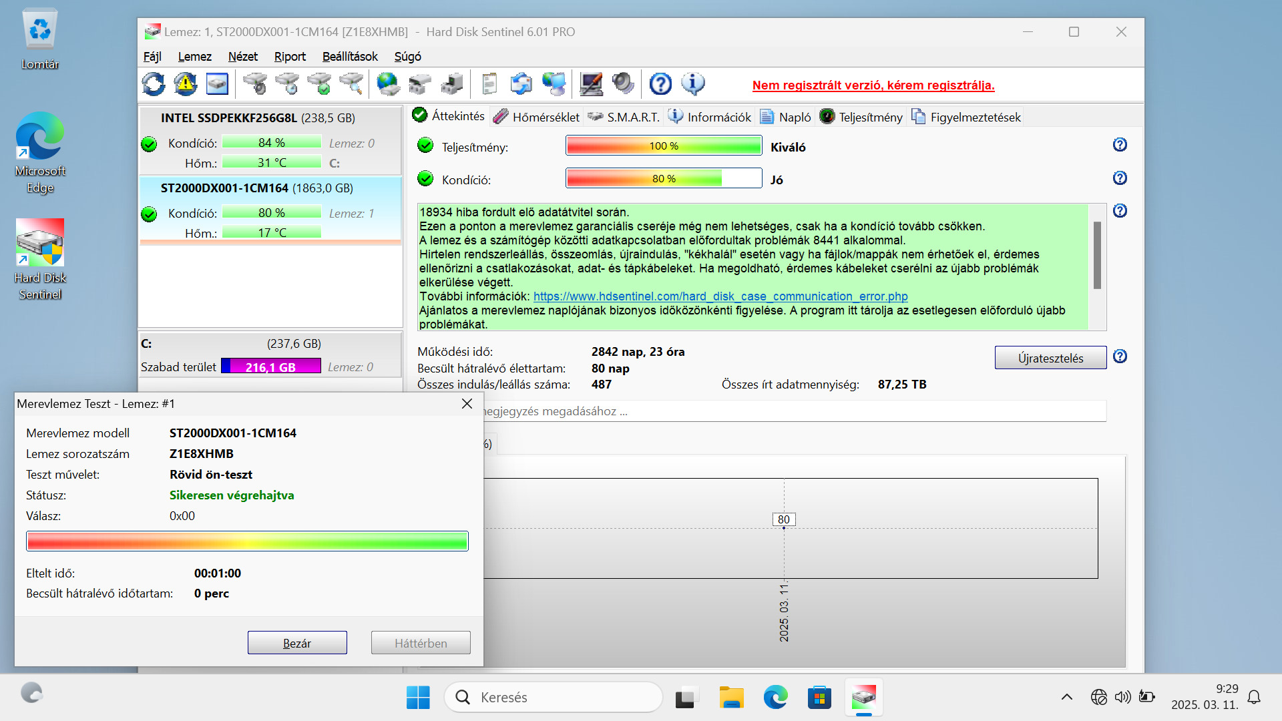Open the Riport menu

289,57
